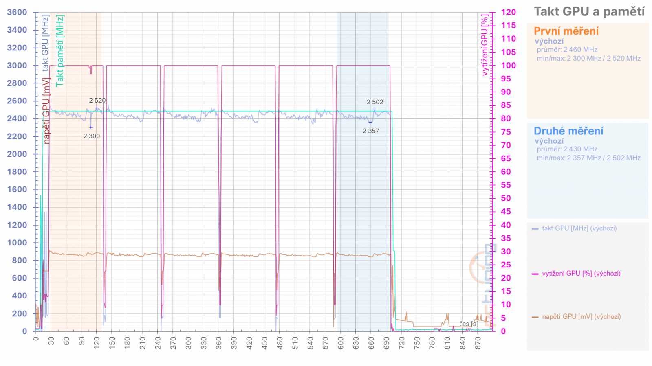Click the '2 502' peak data label
652x366 pixels.
pyautogui.click(x=375, y=102)
